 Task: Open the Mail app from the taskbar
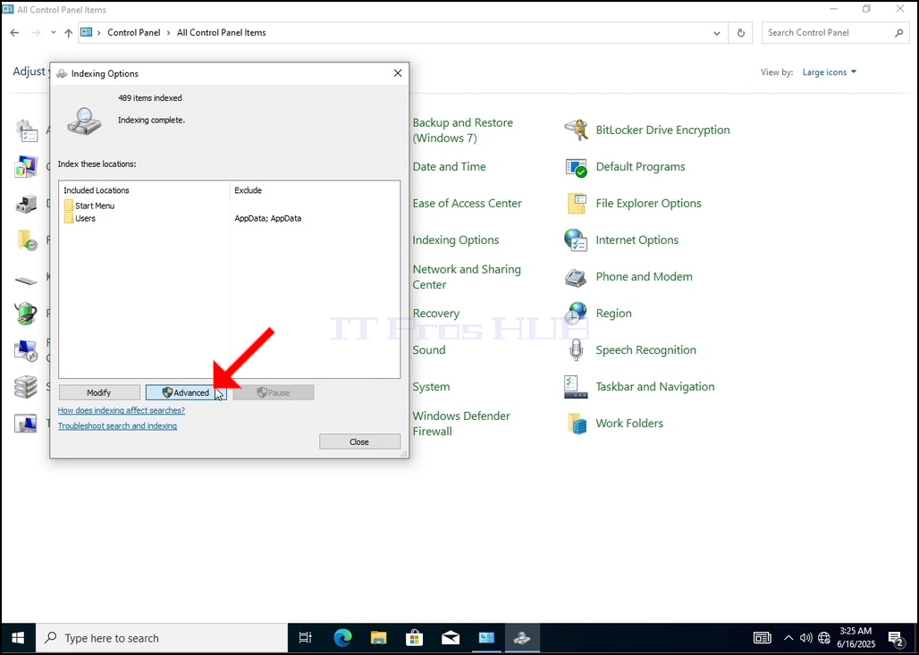451,638
